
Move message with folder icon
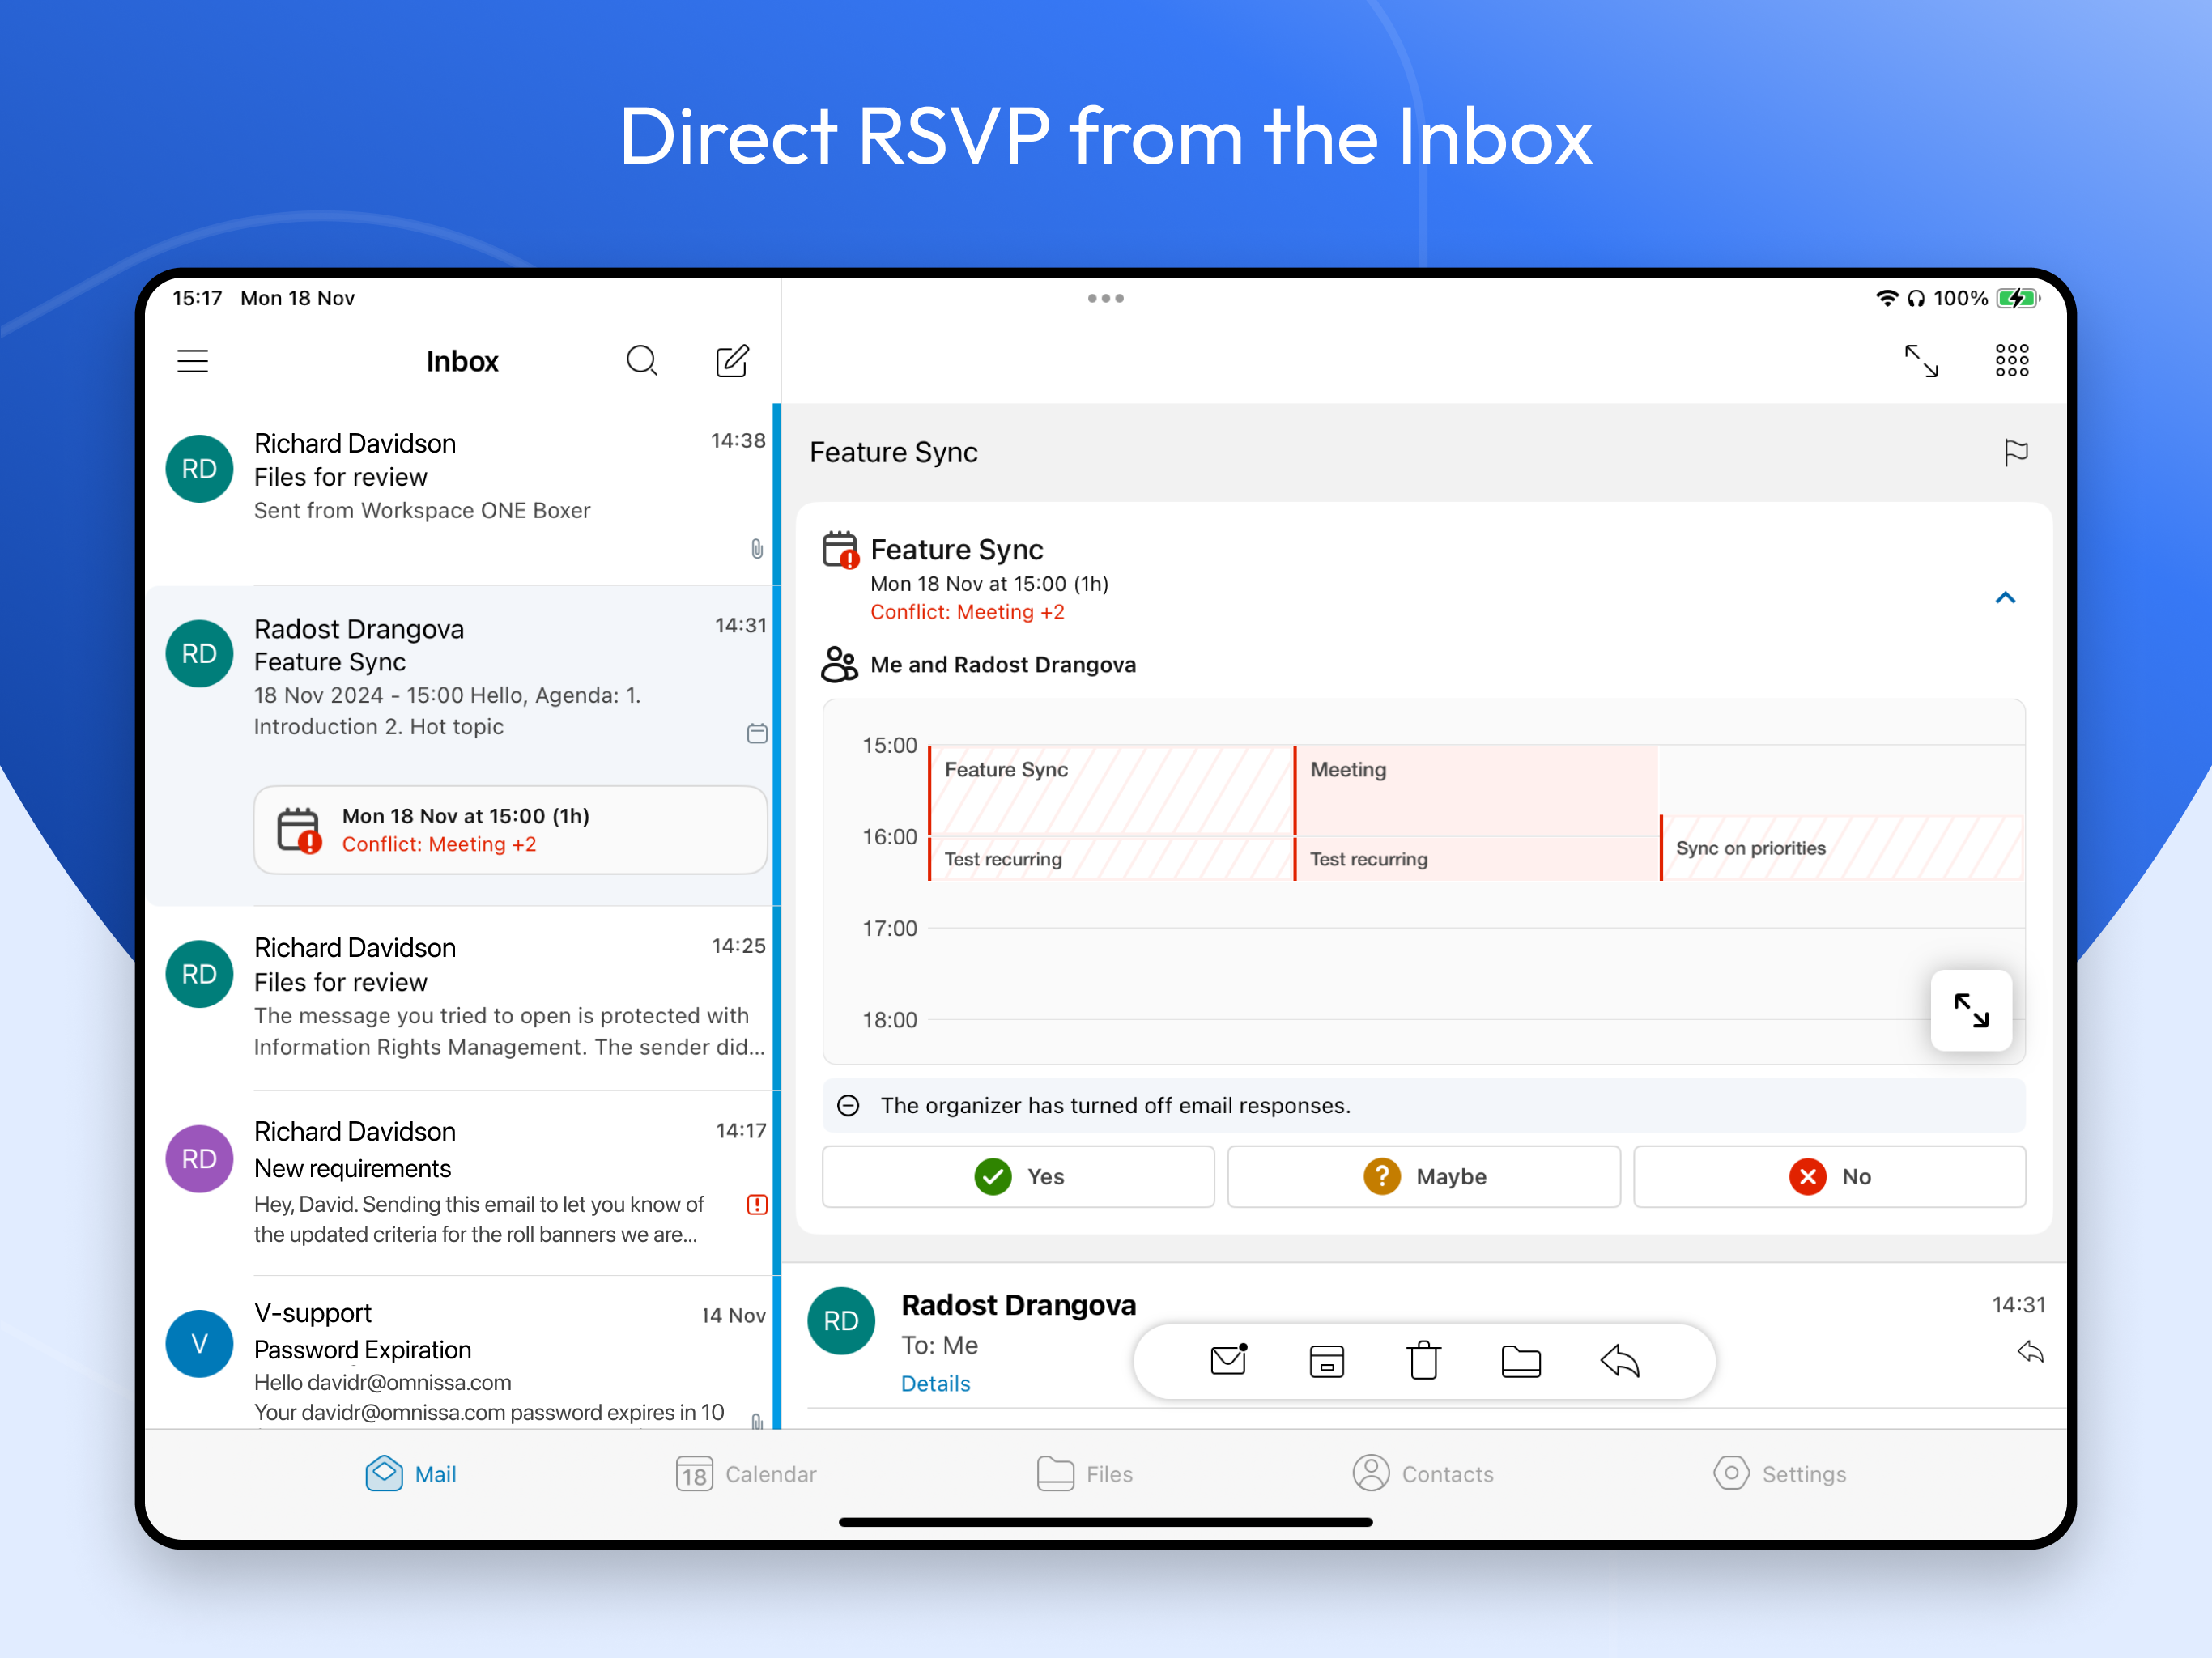coord(1520,1361)
